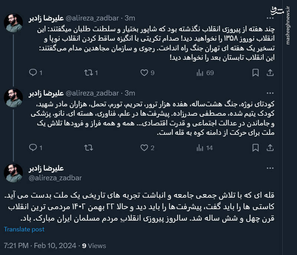Retweet the first tweet in the thread
Screen dimensions: 297x255
pos(88,73)
